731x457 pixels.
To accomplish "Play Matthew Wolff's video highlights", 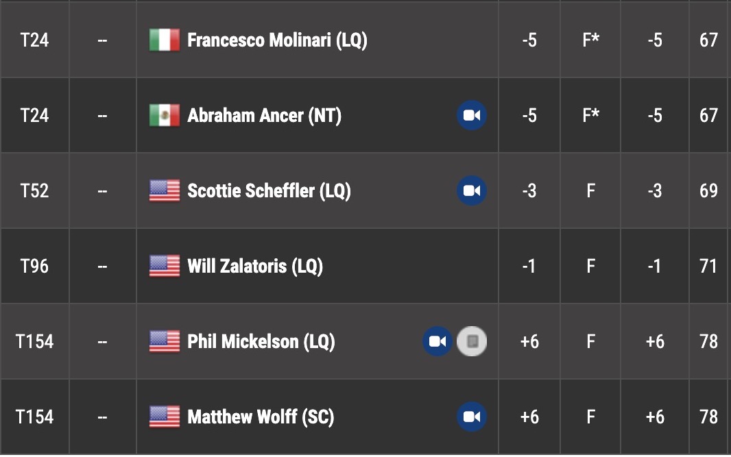I will point(472,417).
